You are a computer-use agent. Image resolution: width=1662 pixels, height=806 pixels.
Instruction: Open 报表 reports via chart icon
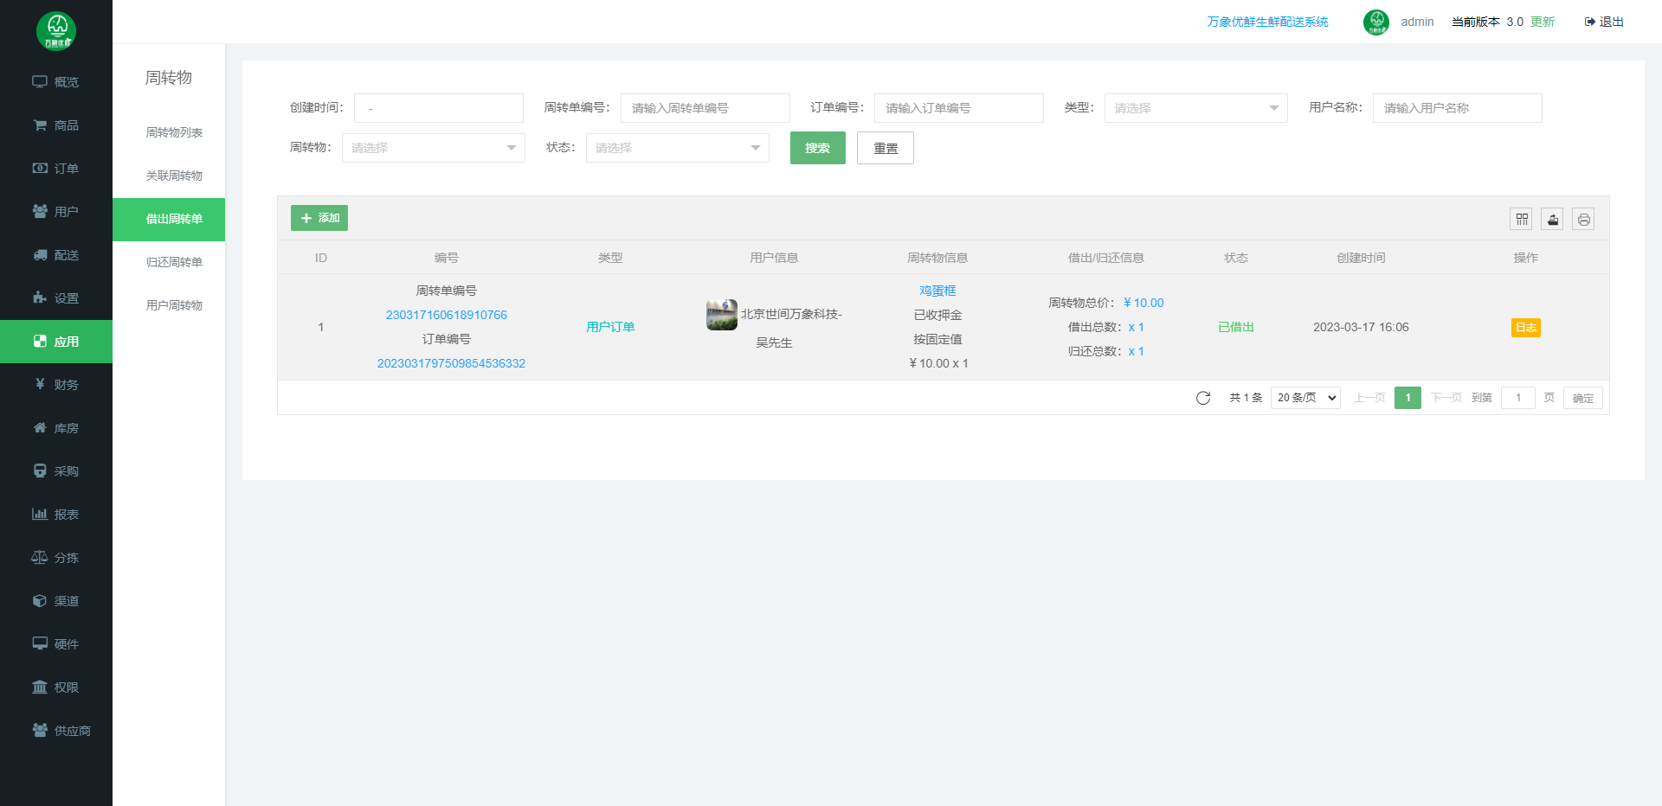coord(40,514)
